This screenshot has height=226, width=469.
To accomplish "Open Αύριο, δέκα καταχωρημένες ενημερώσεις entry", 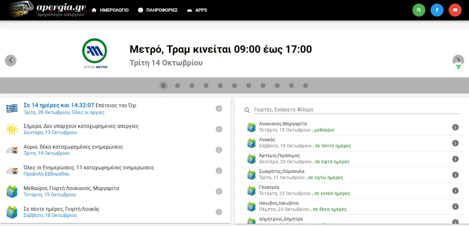I will [73, 147].
